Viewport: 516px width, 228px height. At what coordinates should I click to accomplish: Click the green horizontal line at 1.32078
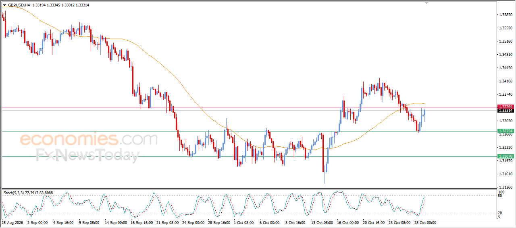[x=249, y=156]
